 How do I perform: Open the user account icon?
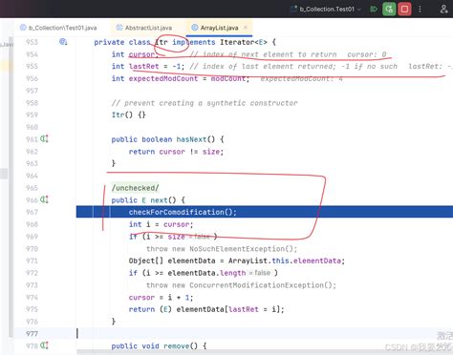443,9
